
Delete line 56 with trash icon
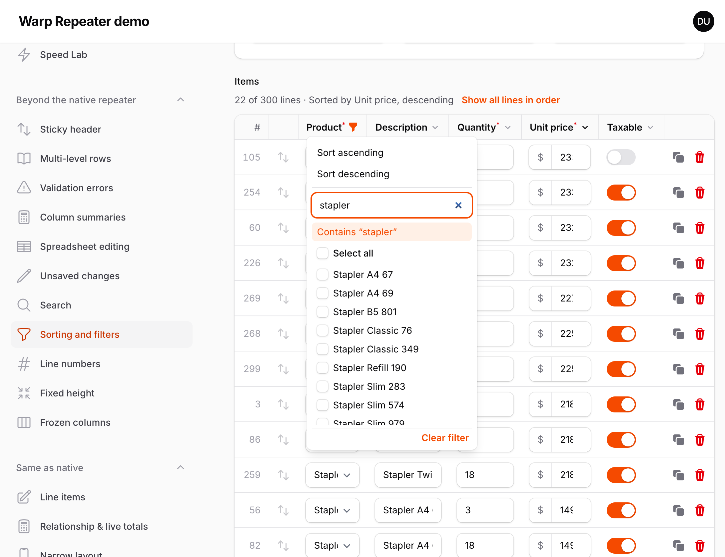pos(700,510)
